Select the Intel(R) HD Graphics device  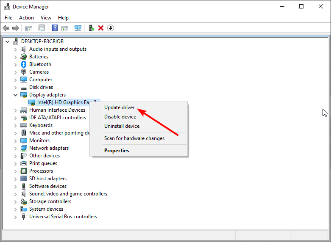[x=63, y=102]
